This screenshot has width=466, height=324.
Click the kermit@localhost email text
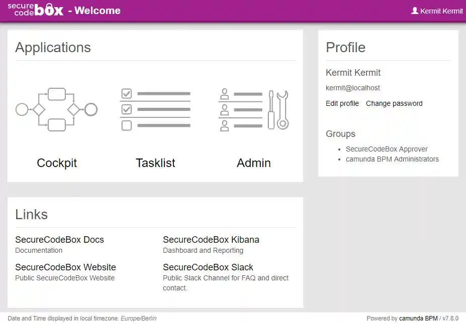(x=353, y=88)
